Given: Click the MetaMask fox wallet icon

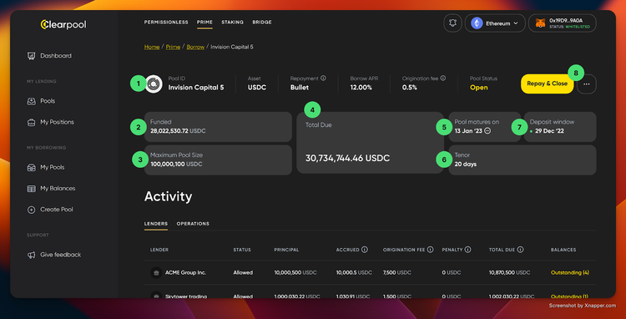Looking at the screenshot, I should pos(540,23).
